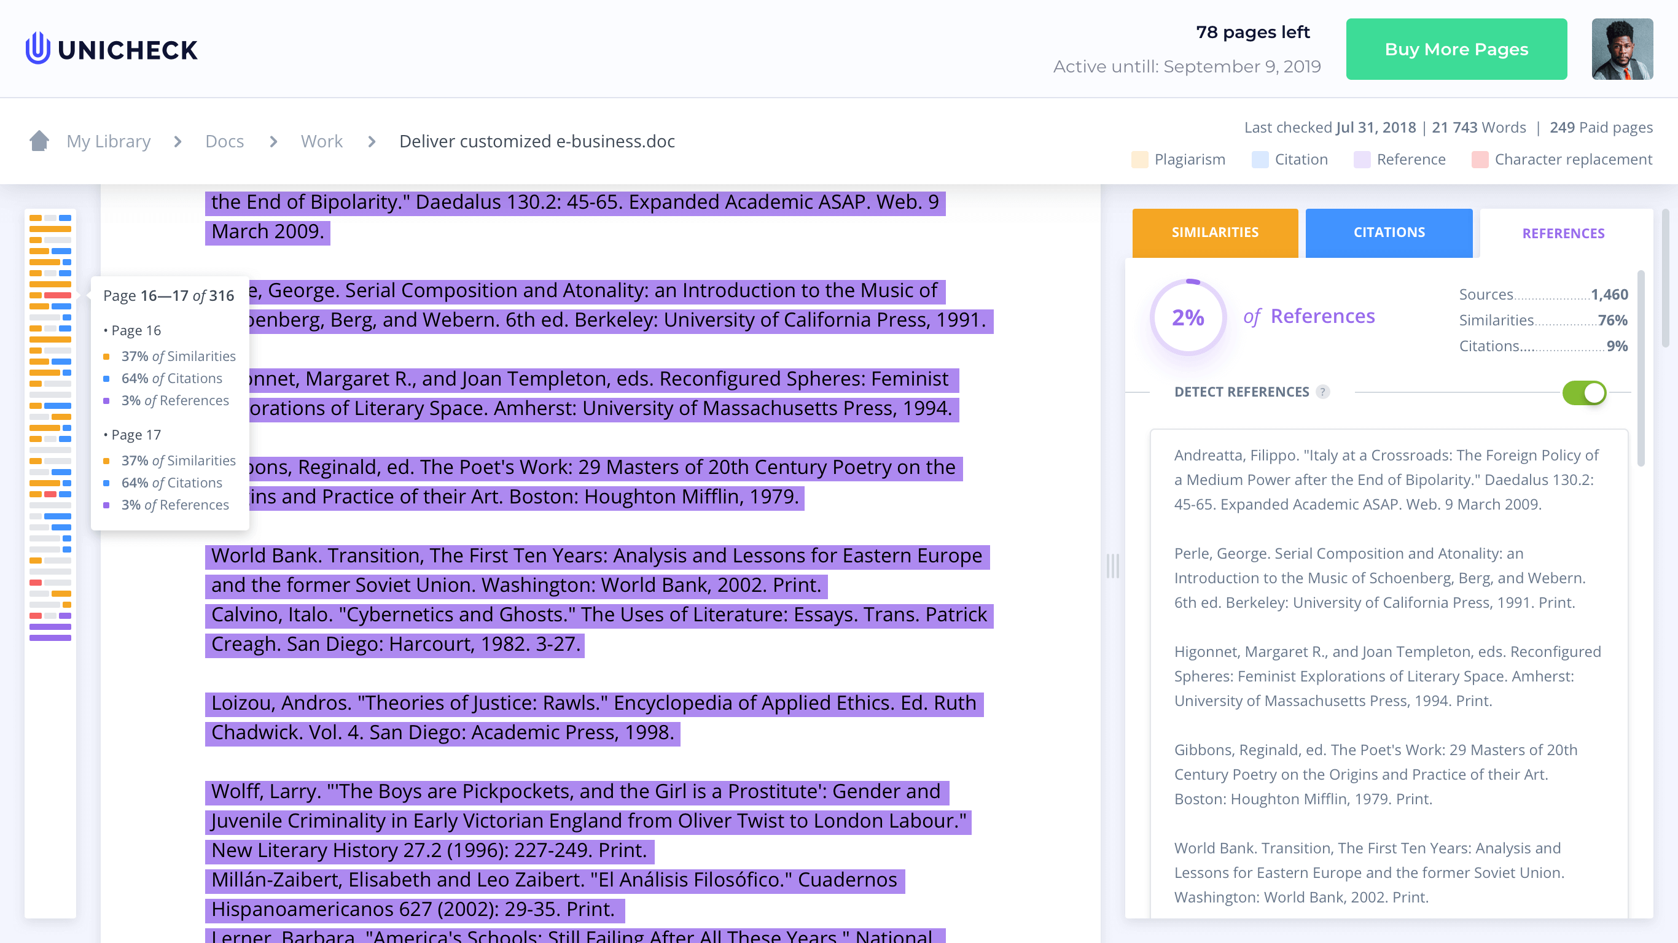
Task: Expand the chevron after Docs breadcrumb
Action: point(273,141)
